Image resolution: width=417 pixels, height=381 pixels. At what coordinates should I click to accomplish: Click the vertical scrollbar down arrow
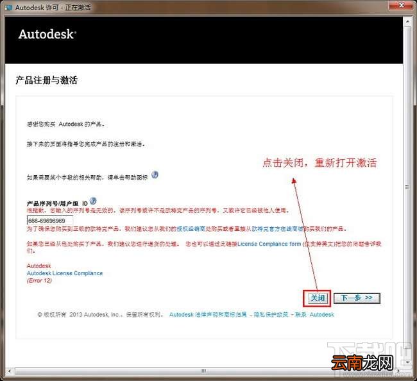point(407,362)
